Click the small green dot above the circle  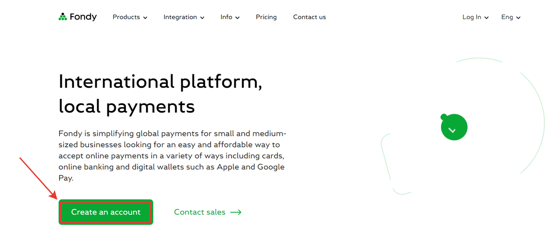click(444, 117)
